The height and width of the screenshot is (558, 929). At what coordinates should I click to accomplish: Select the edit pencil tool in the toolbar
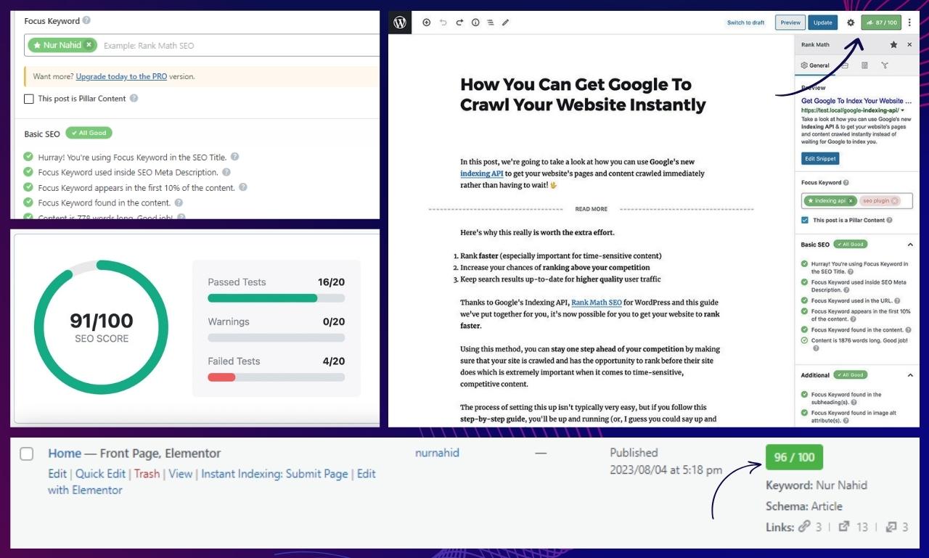[x=506, y=22]
